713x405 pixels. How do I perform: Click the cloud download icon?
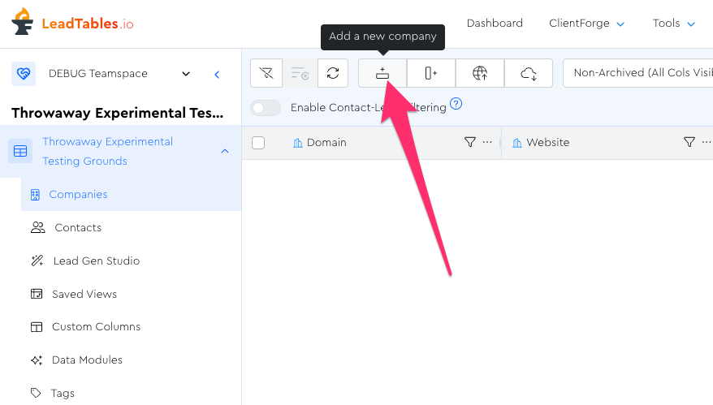coord(529,73)
